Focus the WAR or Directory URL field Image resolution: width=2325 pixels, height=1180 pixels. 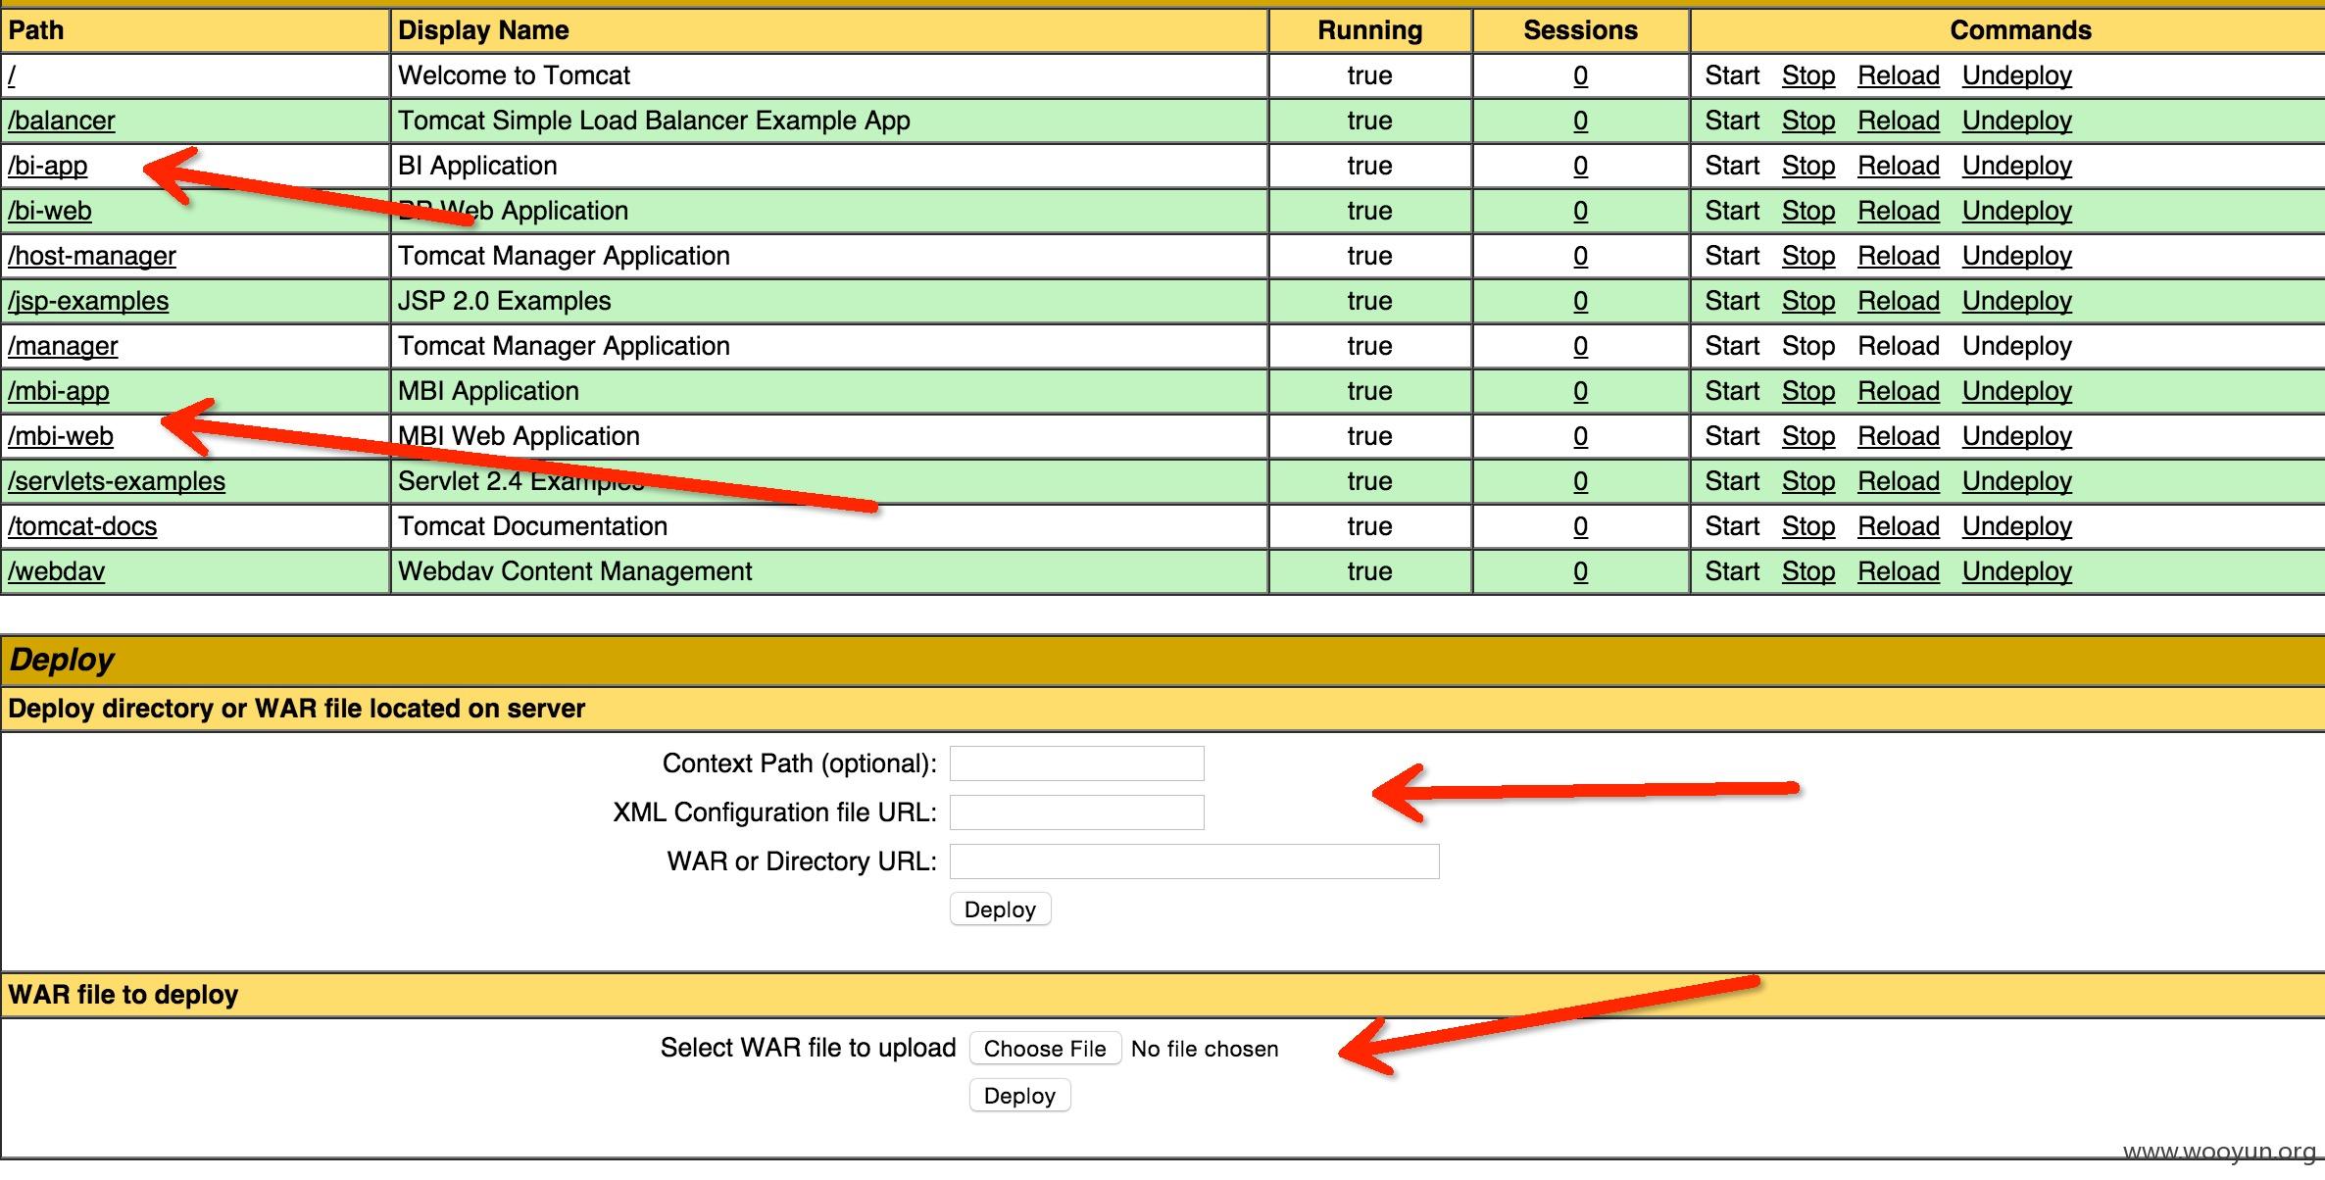pyautogui.click(x=1194, y=861)
